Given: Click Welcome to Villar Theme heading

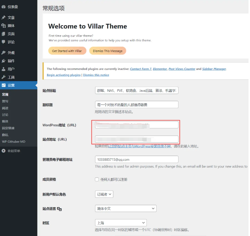Looking at the screenshot, I should pyautogui.click(x=87, y=26).
